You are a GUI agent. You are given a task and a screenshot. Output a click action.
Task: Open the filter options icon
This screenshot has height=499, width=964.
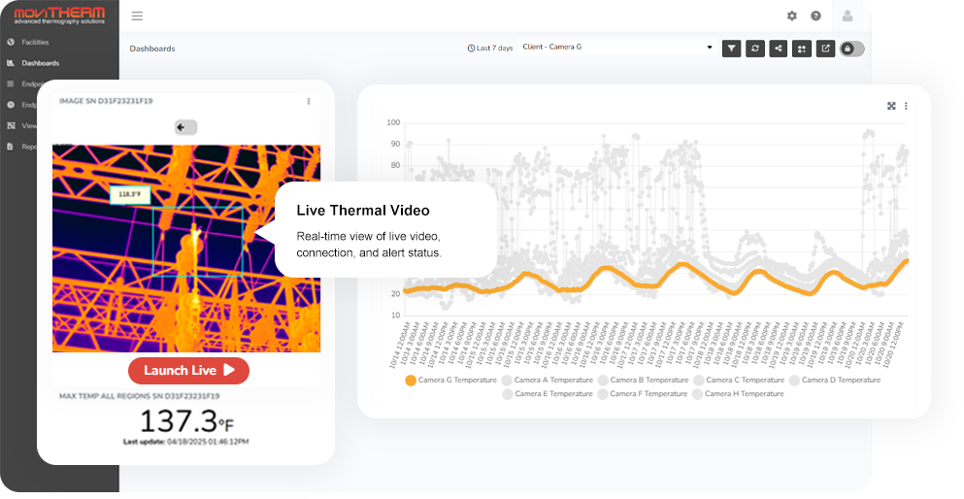pyautogui.click(x=732, y=48)
